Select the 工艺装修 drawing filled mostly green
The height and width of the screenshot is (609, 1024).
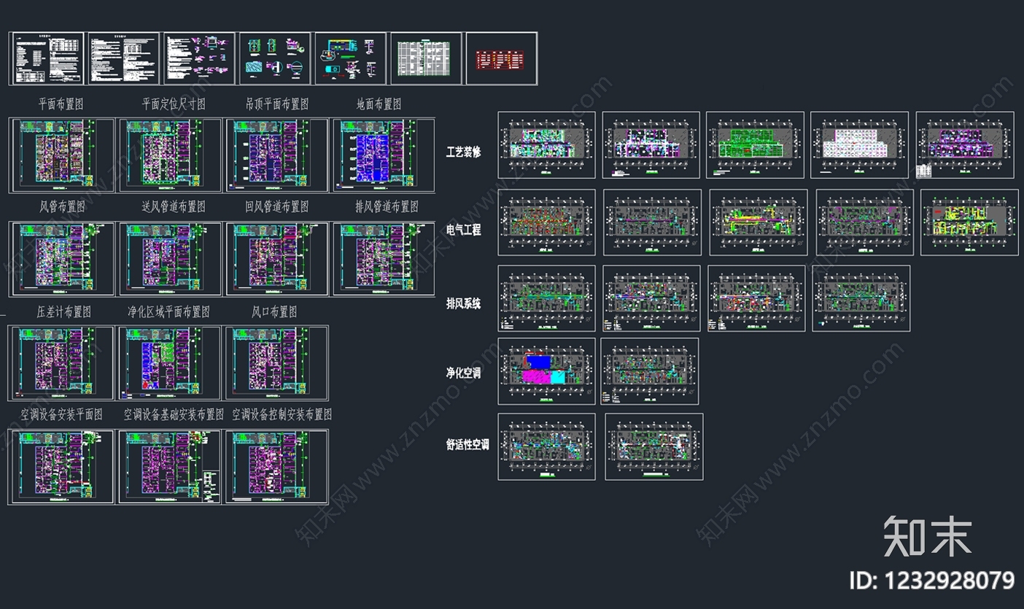click(756, 144)
